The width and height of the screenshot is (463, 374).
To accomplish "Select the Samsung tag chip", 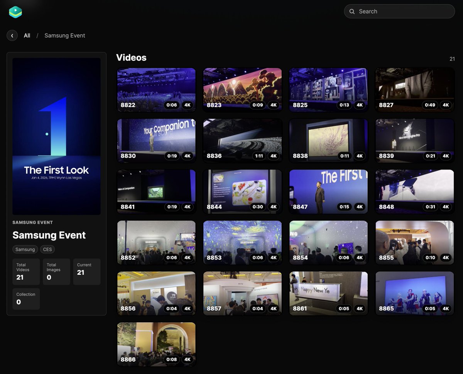I will click(25, 249).
